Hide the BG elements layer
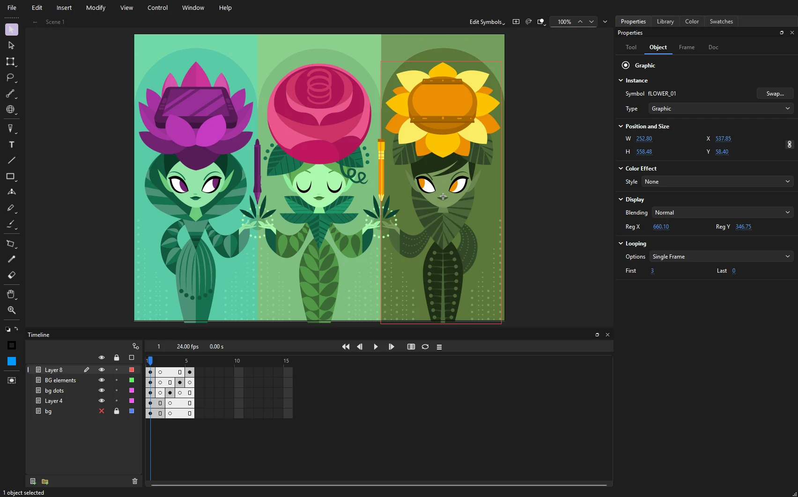The height and width of the screenshot is (497, 798). tap(102, 380)
